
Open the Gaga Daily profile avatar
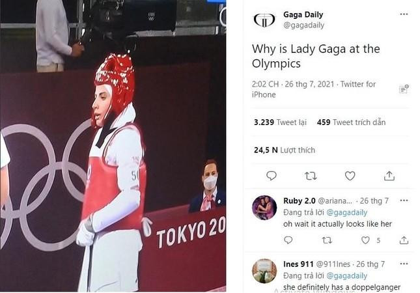264,20
